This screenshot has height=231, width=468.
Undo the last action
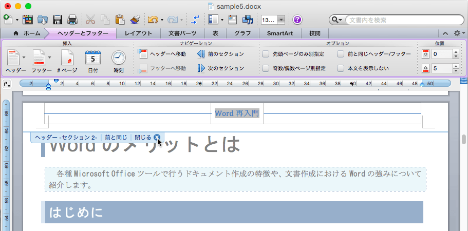(153, 20)
